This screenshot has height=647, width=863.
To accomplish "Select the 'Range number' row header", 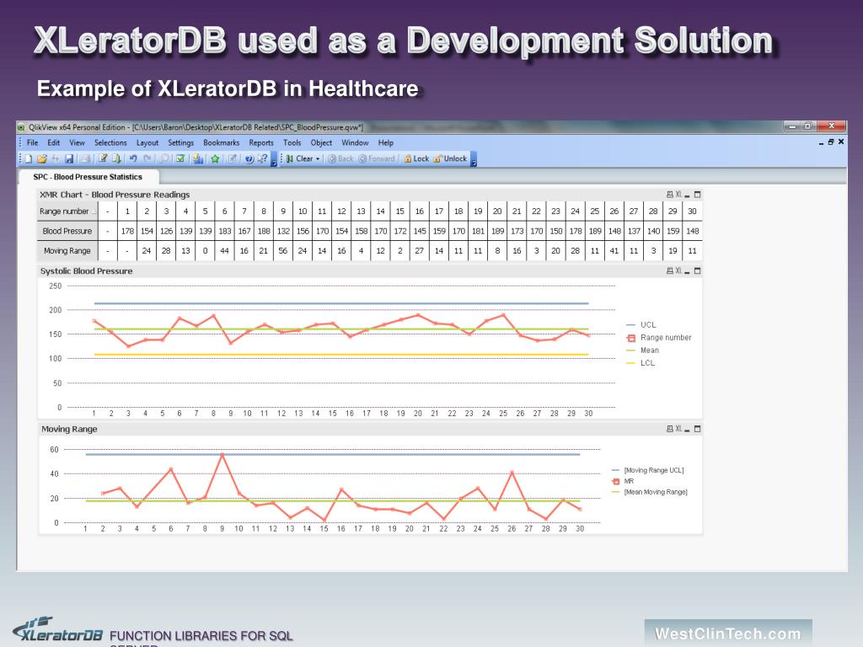I will click(67, 211).
